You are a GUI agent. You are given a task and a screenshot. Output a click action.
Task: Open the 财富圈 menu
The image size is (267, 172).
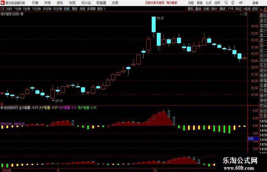(x=101, y=3)
